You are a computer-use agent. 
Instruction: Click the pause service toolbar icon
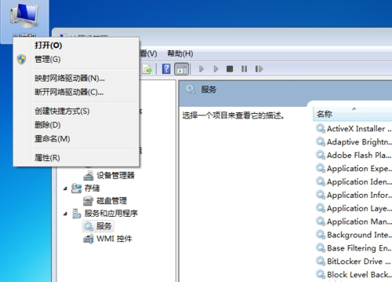click(244, 69)
